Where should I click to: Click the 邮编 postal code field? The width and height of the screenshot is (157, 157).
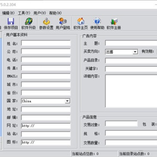[x=46, y=118]
